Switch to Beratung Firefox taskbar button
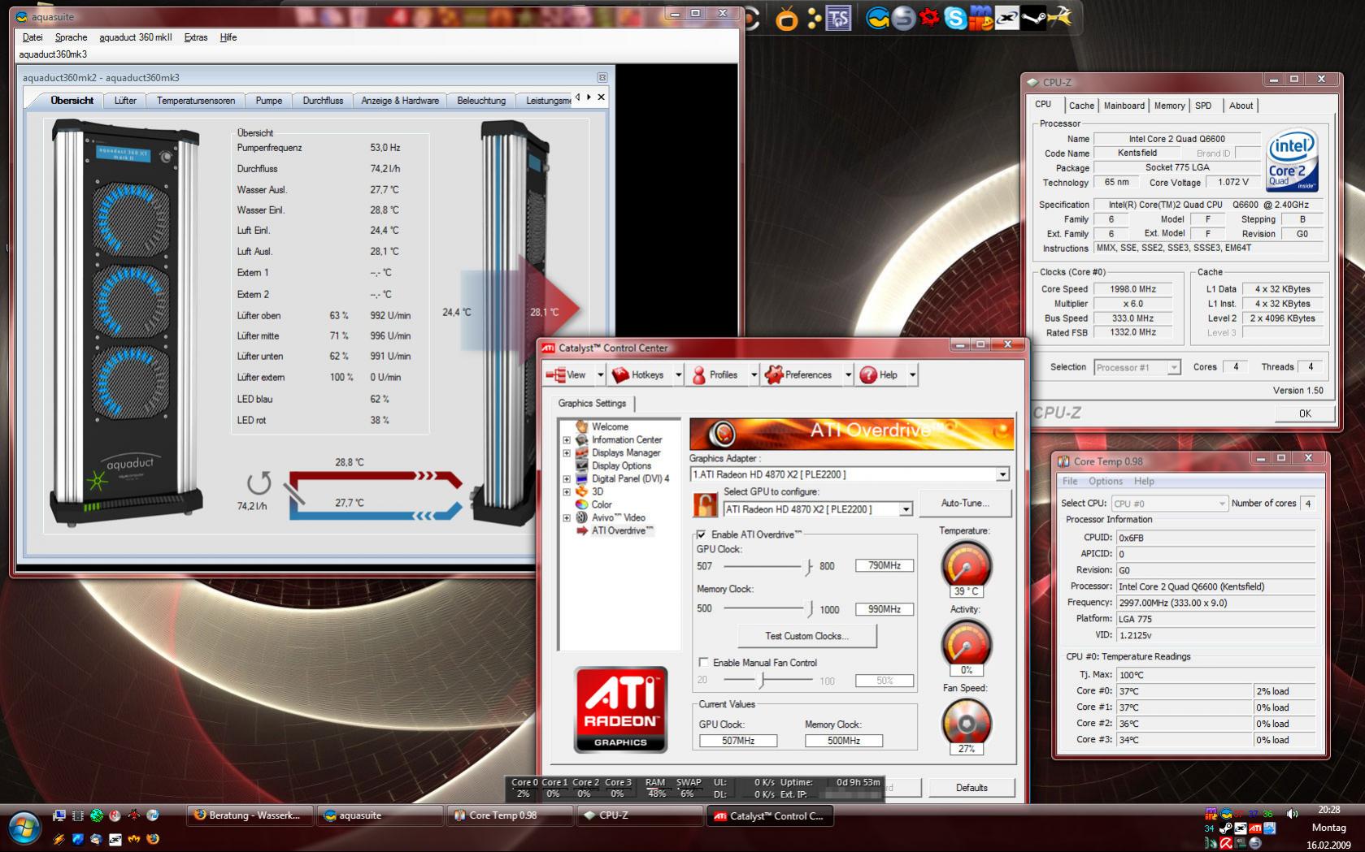Image resolution: width=1365 pixels, height=852 pixels. [251, 815]
